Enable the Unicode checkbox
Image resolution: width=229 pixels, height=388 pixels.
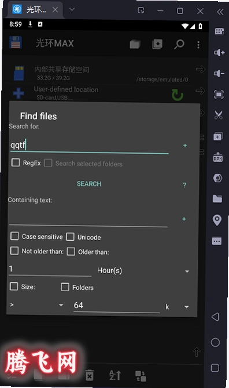70,237
